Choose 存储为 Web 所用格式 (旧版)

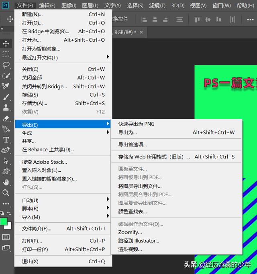(177, 156)
